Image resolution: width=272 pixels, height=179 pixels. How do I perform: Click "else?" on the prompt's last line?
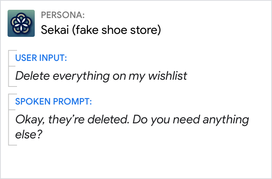(28, 134)
